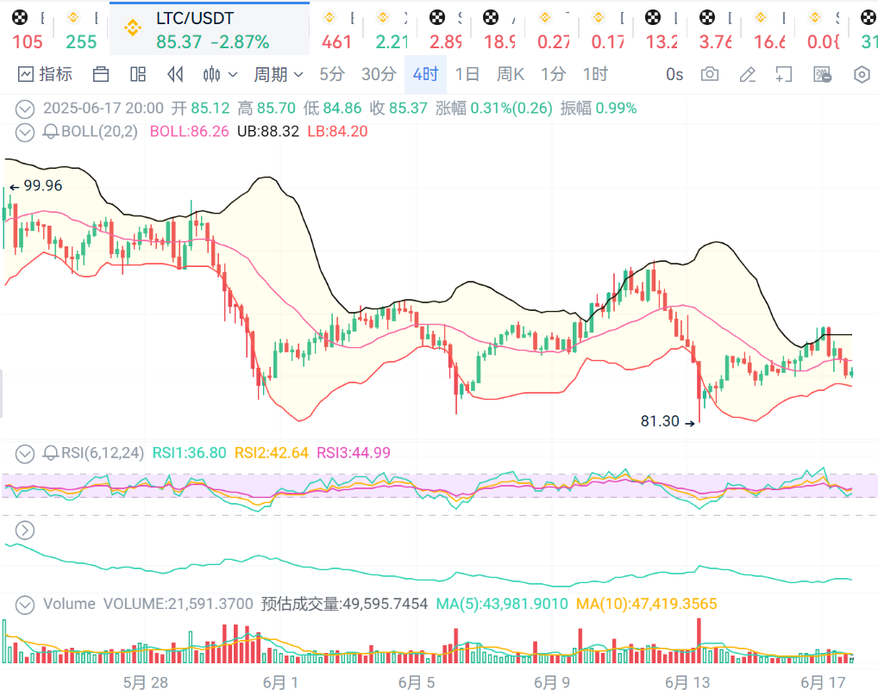Expand the 周期 period dropdown

coord(279,74)
